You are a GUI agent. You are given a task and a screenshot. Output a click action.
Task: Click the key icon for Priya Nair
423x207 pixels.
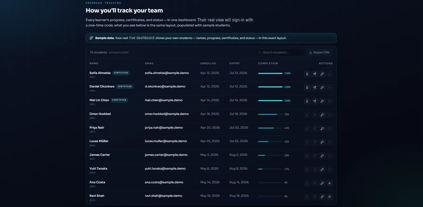coord(322,129)
